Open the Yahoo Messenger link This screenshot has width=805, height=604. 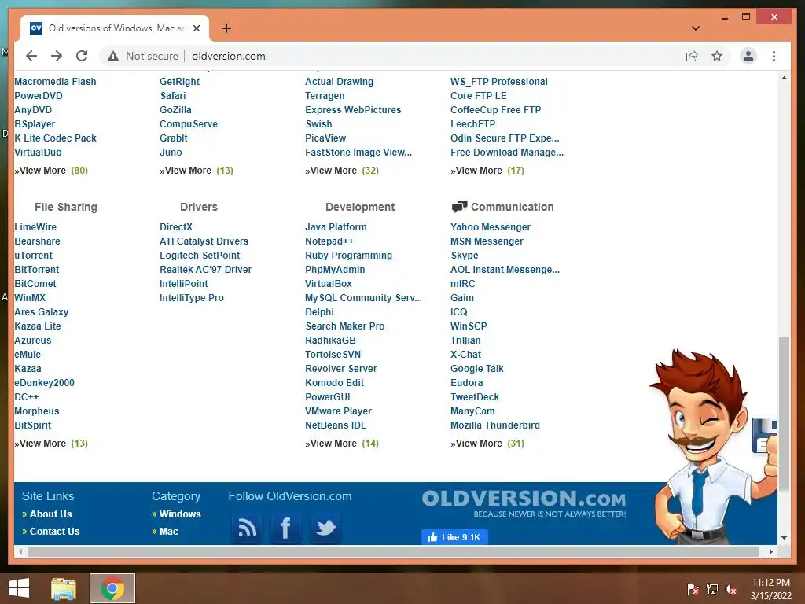491,227
